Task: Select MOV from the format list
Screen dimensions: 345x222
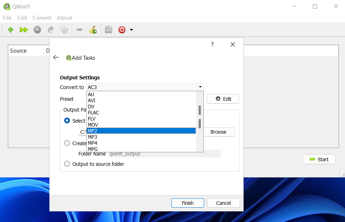Action: pos(141,125)
